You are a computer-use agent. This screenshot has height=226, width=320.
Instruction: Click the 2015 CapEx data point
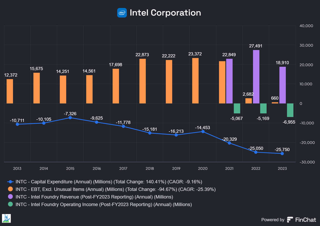coord(70,118)
